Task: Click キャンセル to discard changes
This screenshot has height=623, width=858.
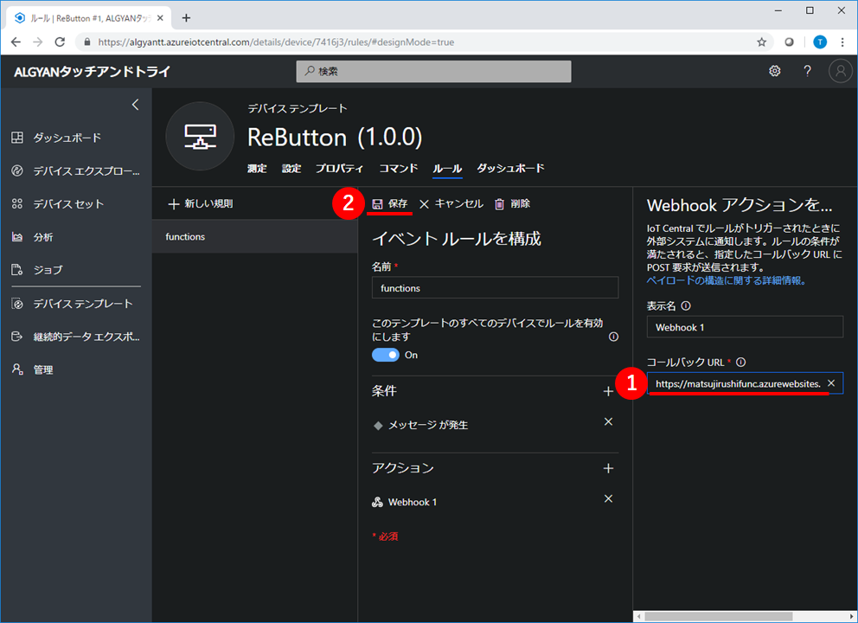Action: pos(451,203)
